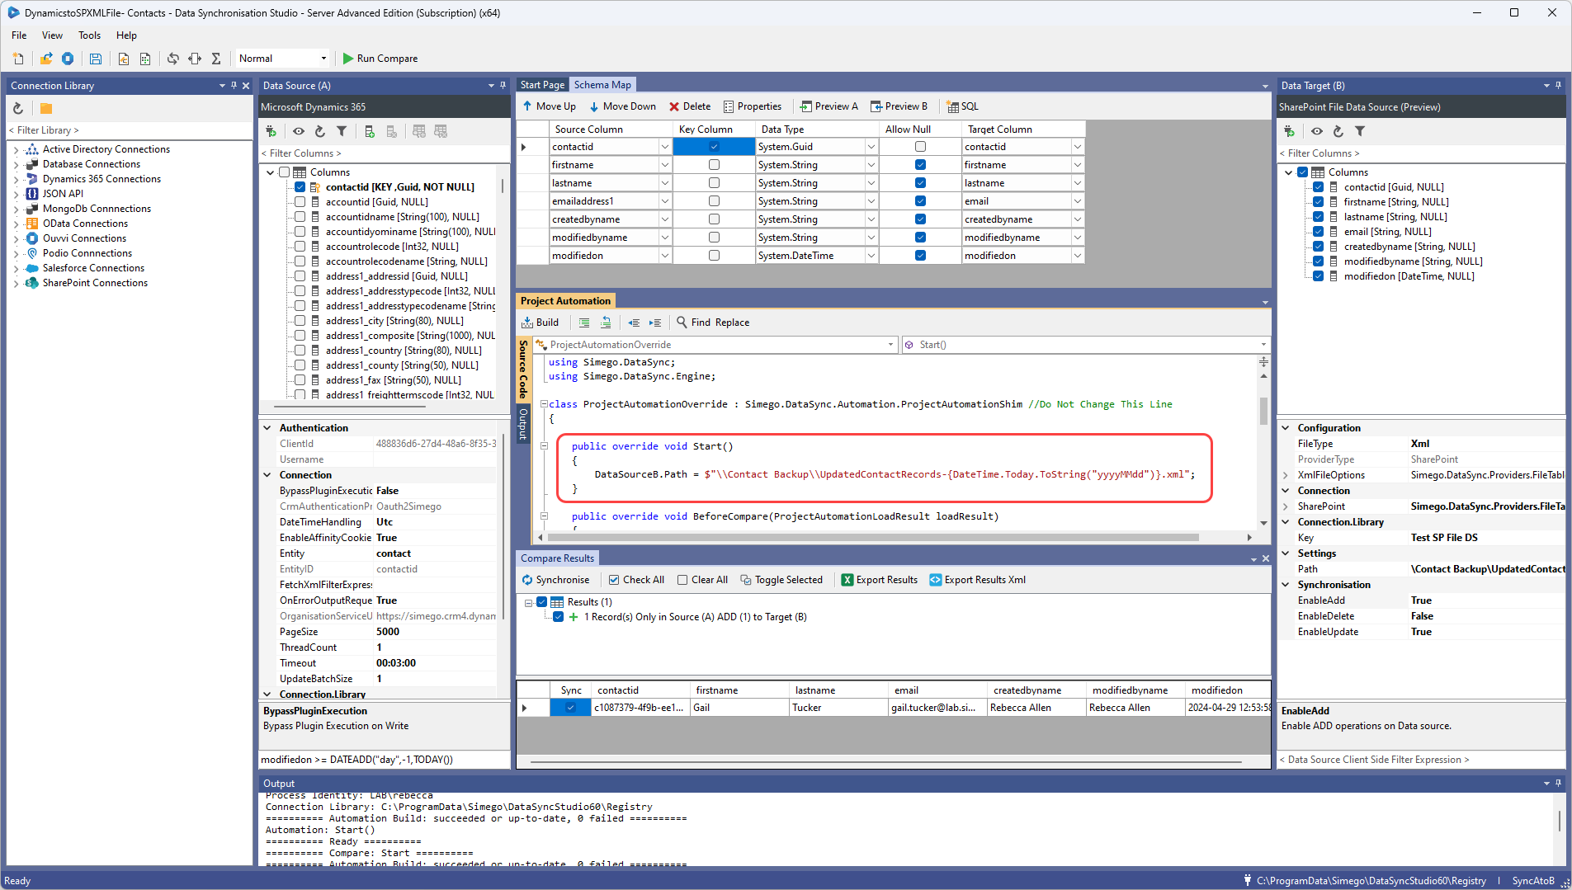Open target column dropdown for email
Screen dimensions: 1572x890
[x=1077, y=201]
